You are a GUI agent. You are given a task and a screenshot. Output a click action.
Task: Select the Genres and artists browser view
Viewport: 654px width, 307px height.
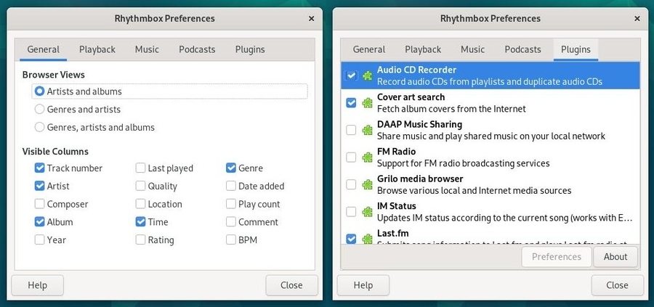pyautogui.click(x=40, y=109)
